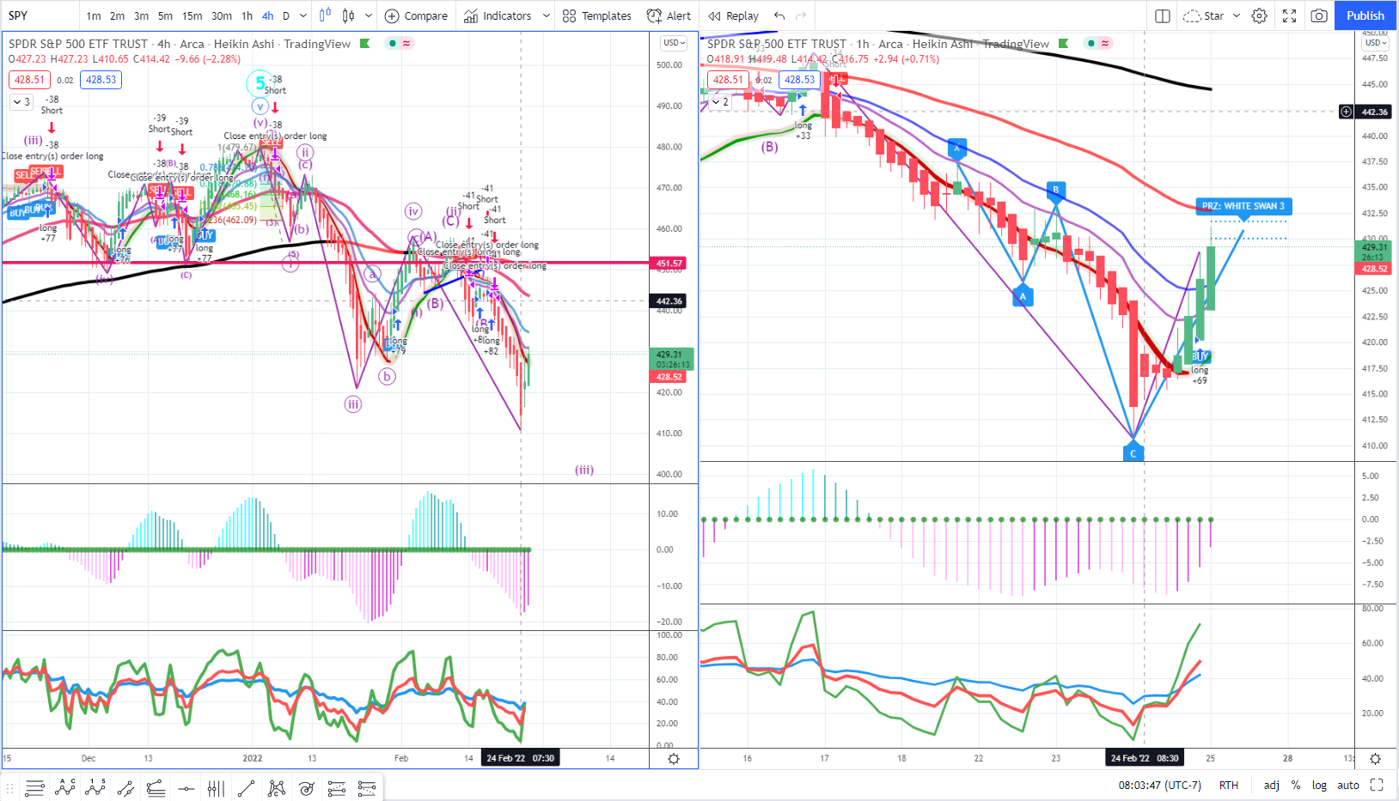
Task: Redo the last chart action
Action: (801, 15)
